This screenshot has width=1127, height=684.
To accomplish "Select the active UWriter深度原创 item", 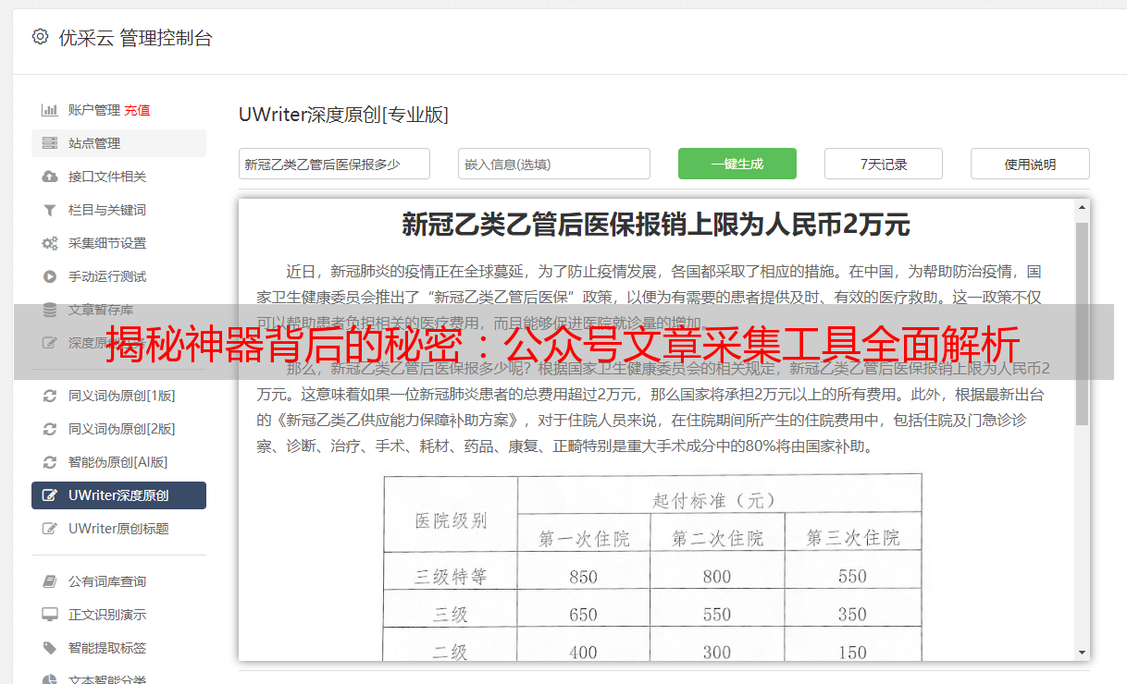I will pyautogui.click(x=118, y=495).
